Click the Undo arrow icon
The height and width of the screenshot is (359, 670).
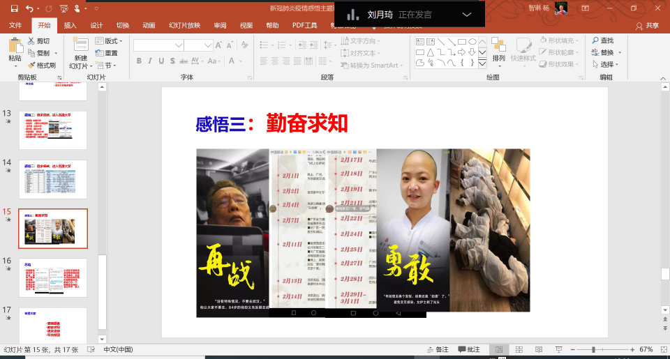29,8
